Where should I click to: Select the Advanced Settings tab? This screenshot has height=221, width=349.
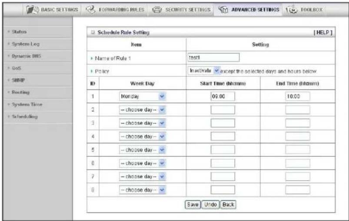pyautogui.click(x=248, y=10)
